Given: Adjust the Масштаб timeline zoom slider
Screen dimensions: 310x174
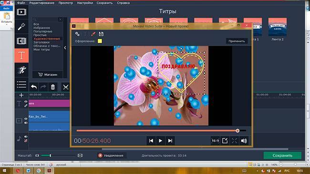Looking at the screenshot, I should (x=51, y=155).
